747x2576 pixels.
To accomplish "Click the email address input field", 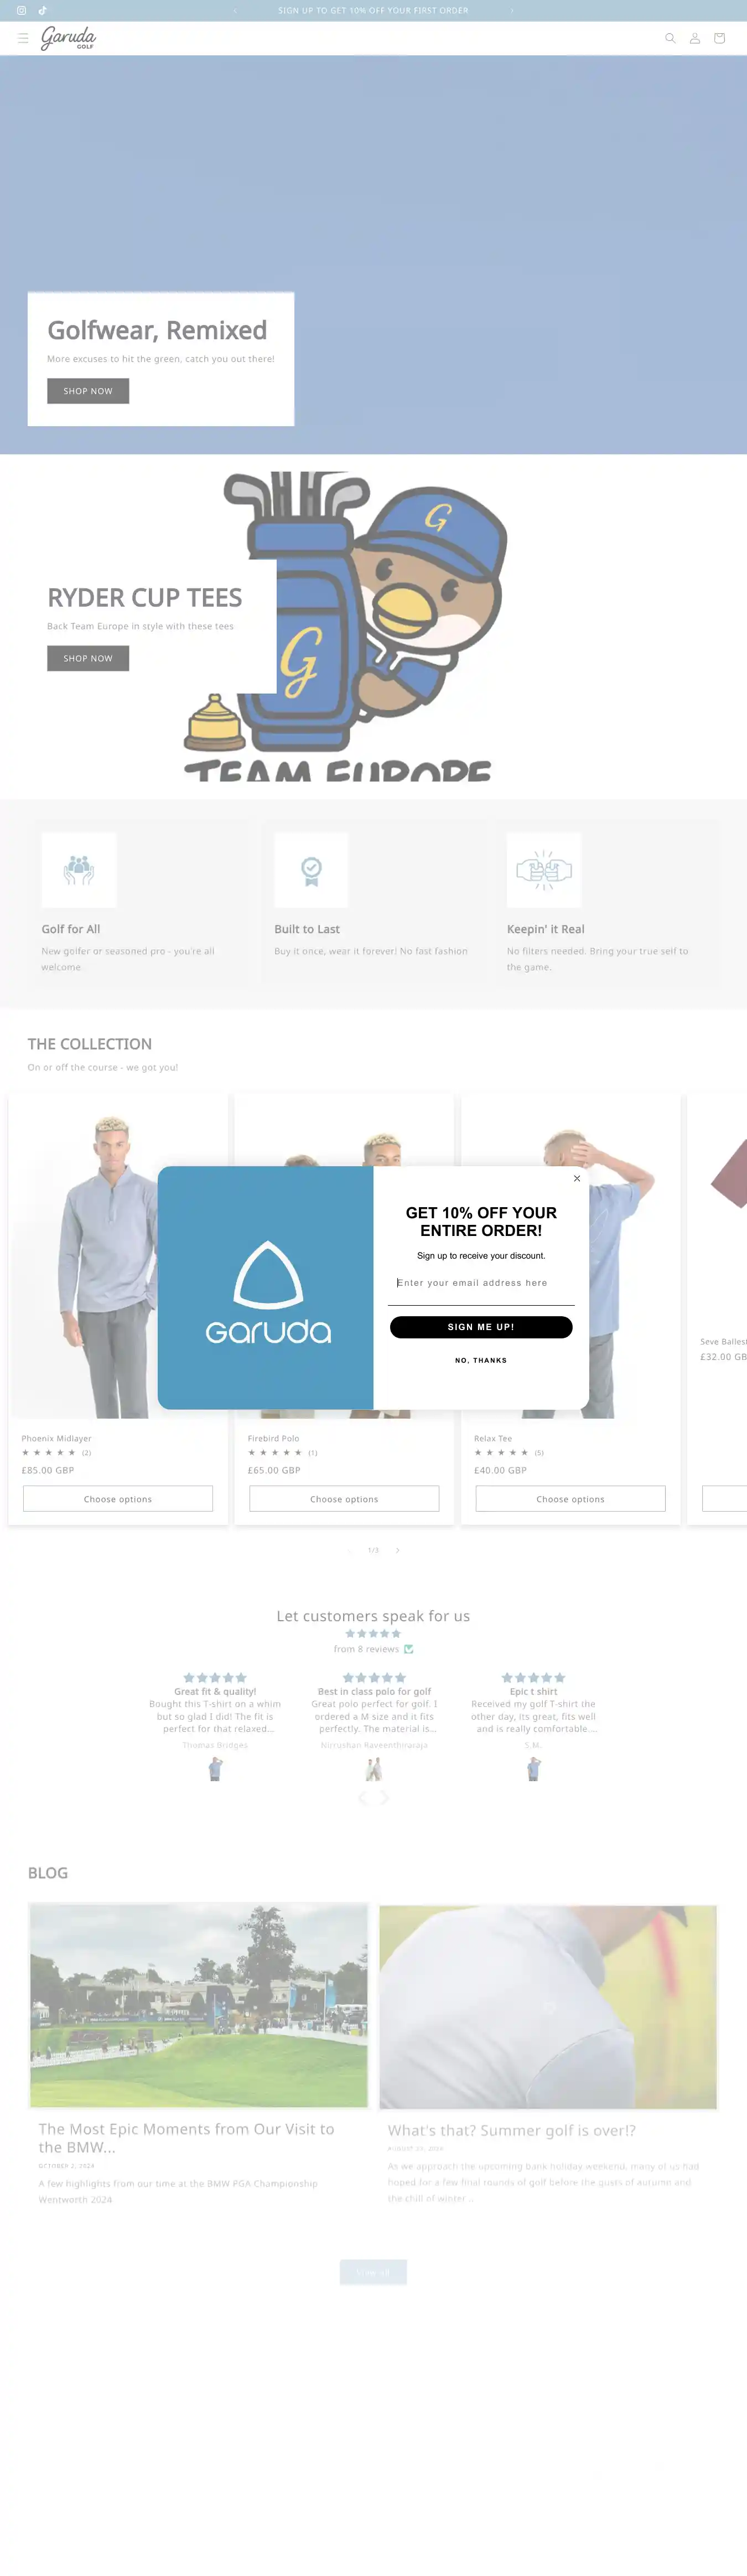I will [x=481, y=1283].
